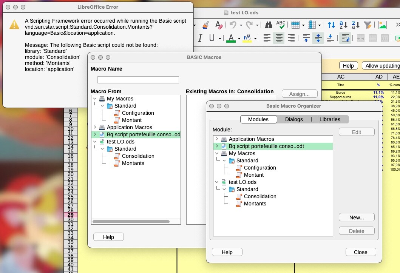Click the New... button
The image size is (400, 273).
click(x=357, y=217)
